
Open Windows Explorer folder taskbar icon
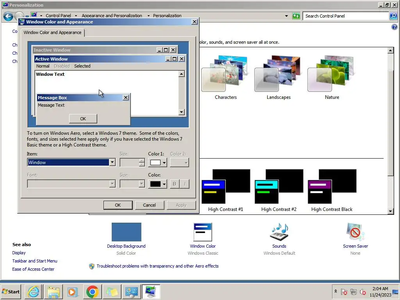53,291
